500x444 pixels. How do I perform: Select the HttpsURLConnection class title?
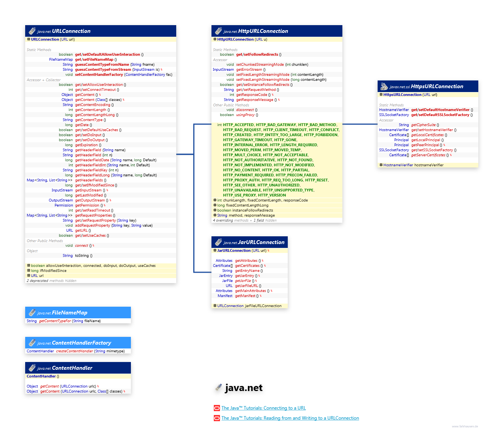[437, 87]
